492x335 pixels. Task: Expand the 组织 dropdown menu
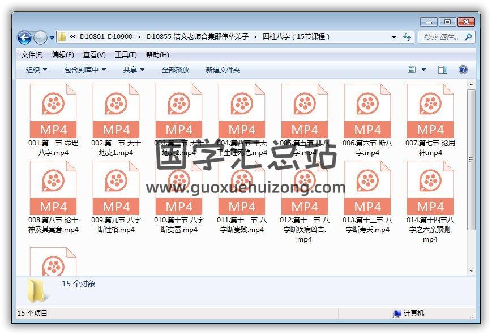36,70
